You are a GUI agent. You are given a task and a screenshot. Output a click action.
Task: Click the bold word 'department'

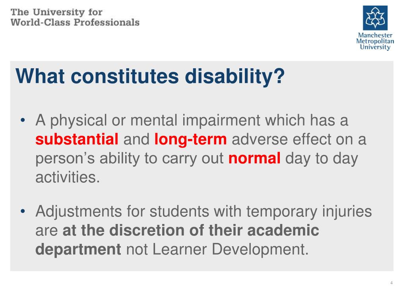click(78, 250)
